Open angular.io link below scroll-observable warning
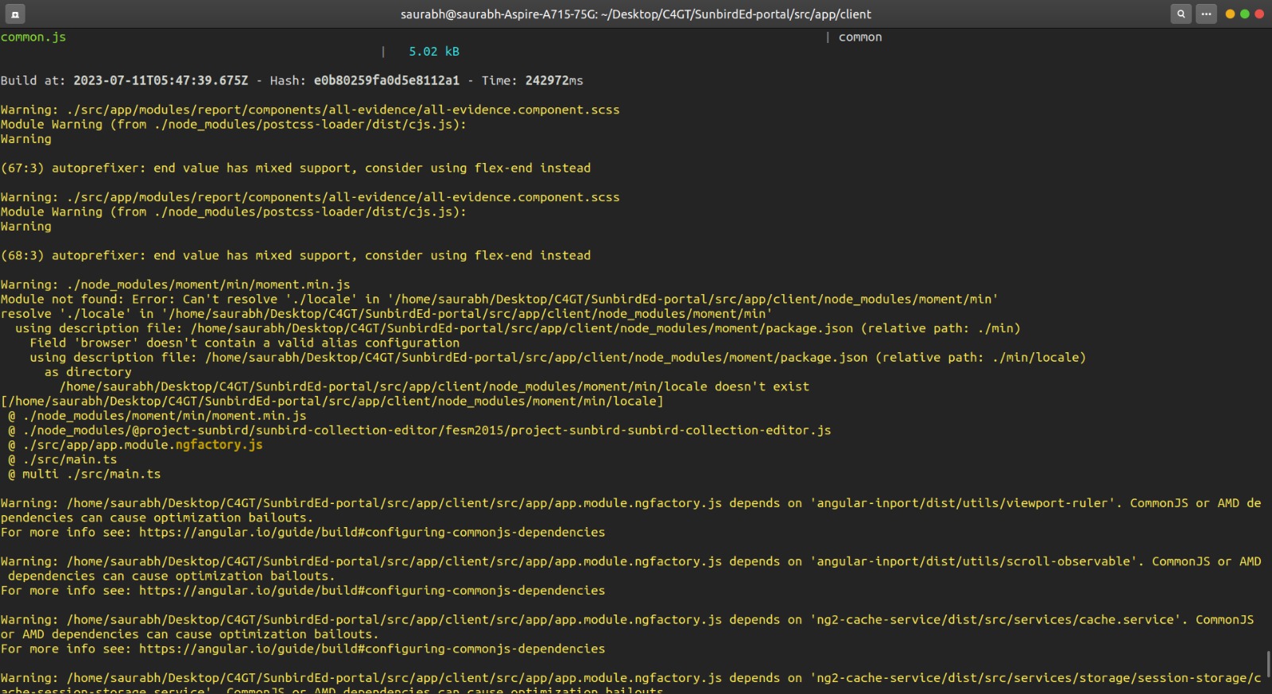Image resolution: width=1272 pixels, height=694 pixels. coord(371,591)
